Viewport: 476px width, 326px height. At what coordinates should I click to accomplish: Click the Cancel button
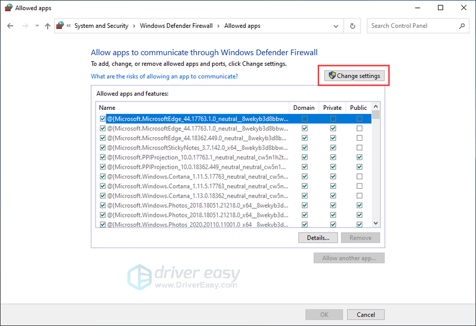click(x=366, y=315)
